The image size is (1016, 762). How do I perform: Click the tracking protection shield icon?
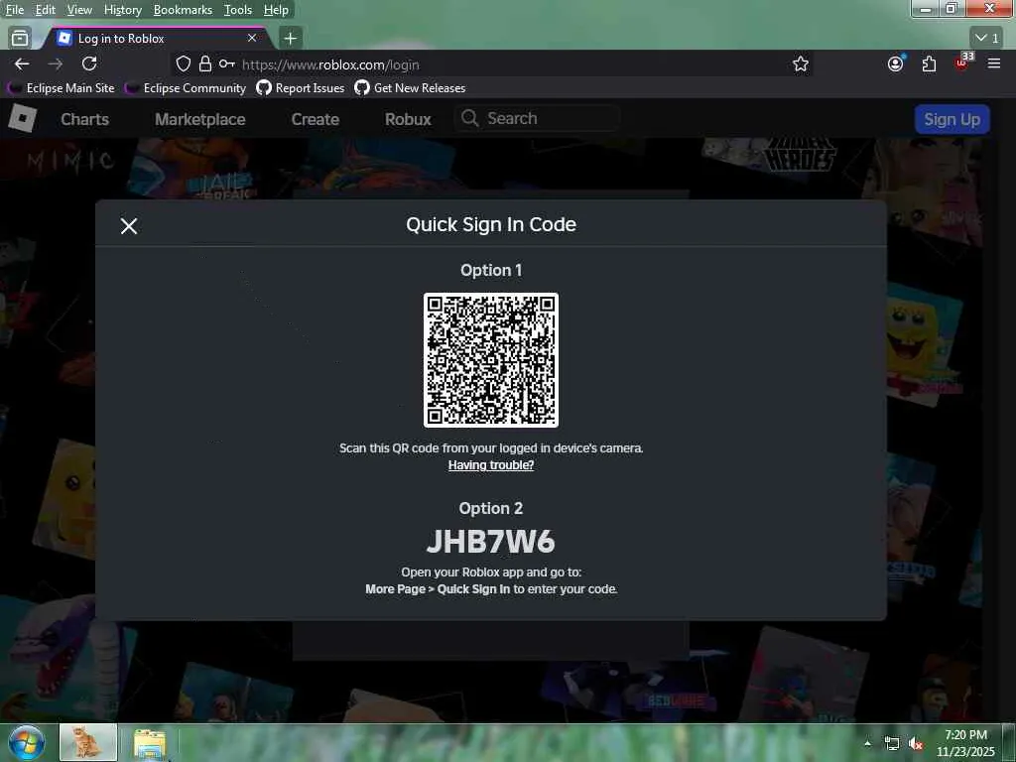click(184, 63)
